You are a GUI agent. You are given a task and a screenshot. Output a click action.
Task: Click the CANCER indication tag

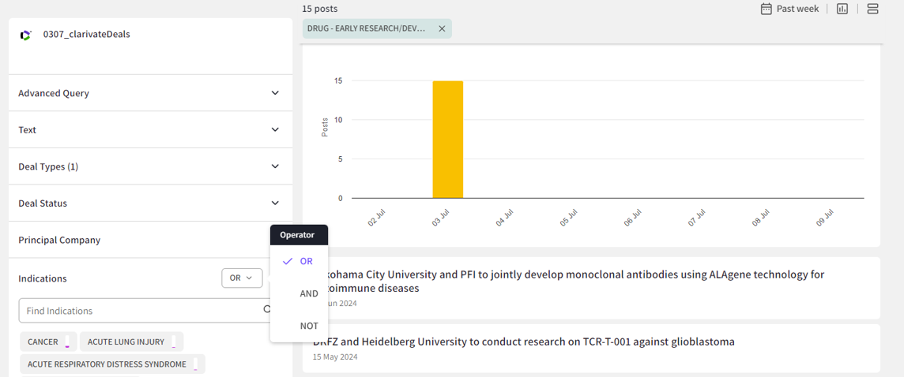(x=43, y=342)
